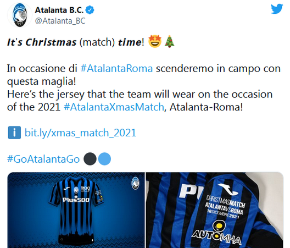Click the blue information icon
This screenshot has width=290, height=248.
[x=14, y=133]
